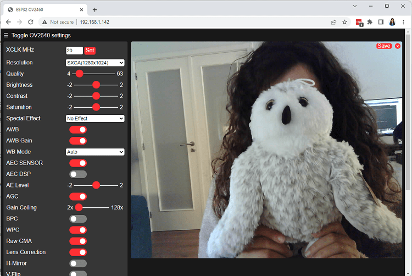The image size is (412, 276).
Task: Select the ESP32 OV2460 browser tab
Action: click(44, 9)
